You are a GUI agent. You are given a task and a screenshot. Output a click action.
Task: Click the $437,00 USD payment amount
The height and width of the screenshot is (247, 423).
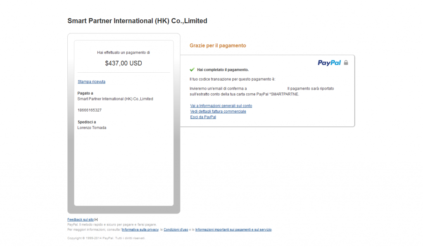click(x=124, y=63)
